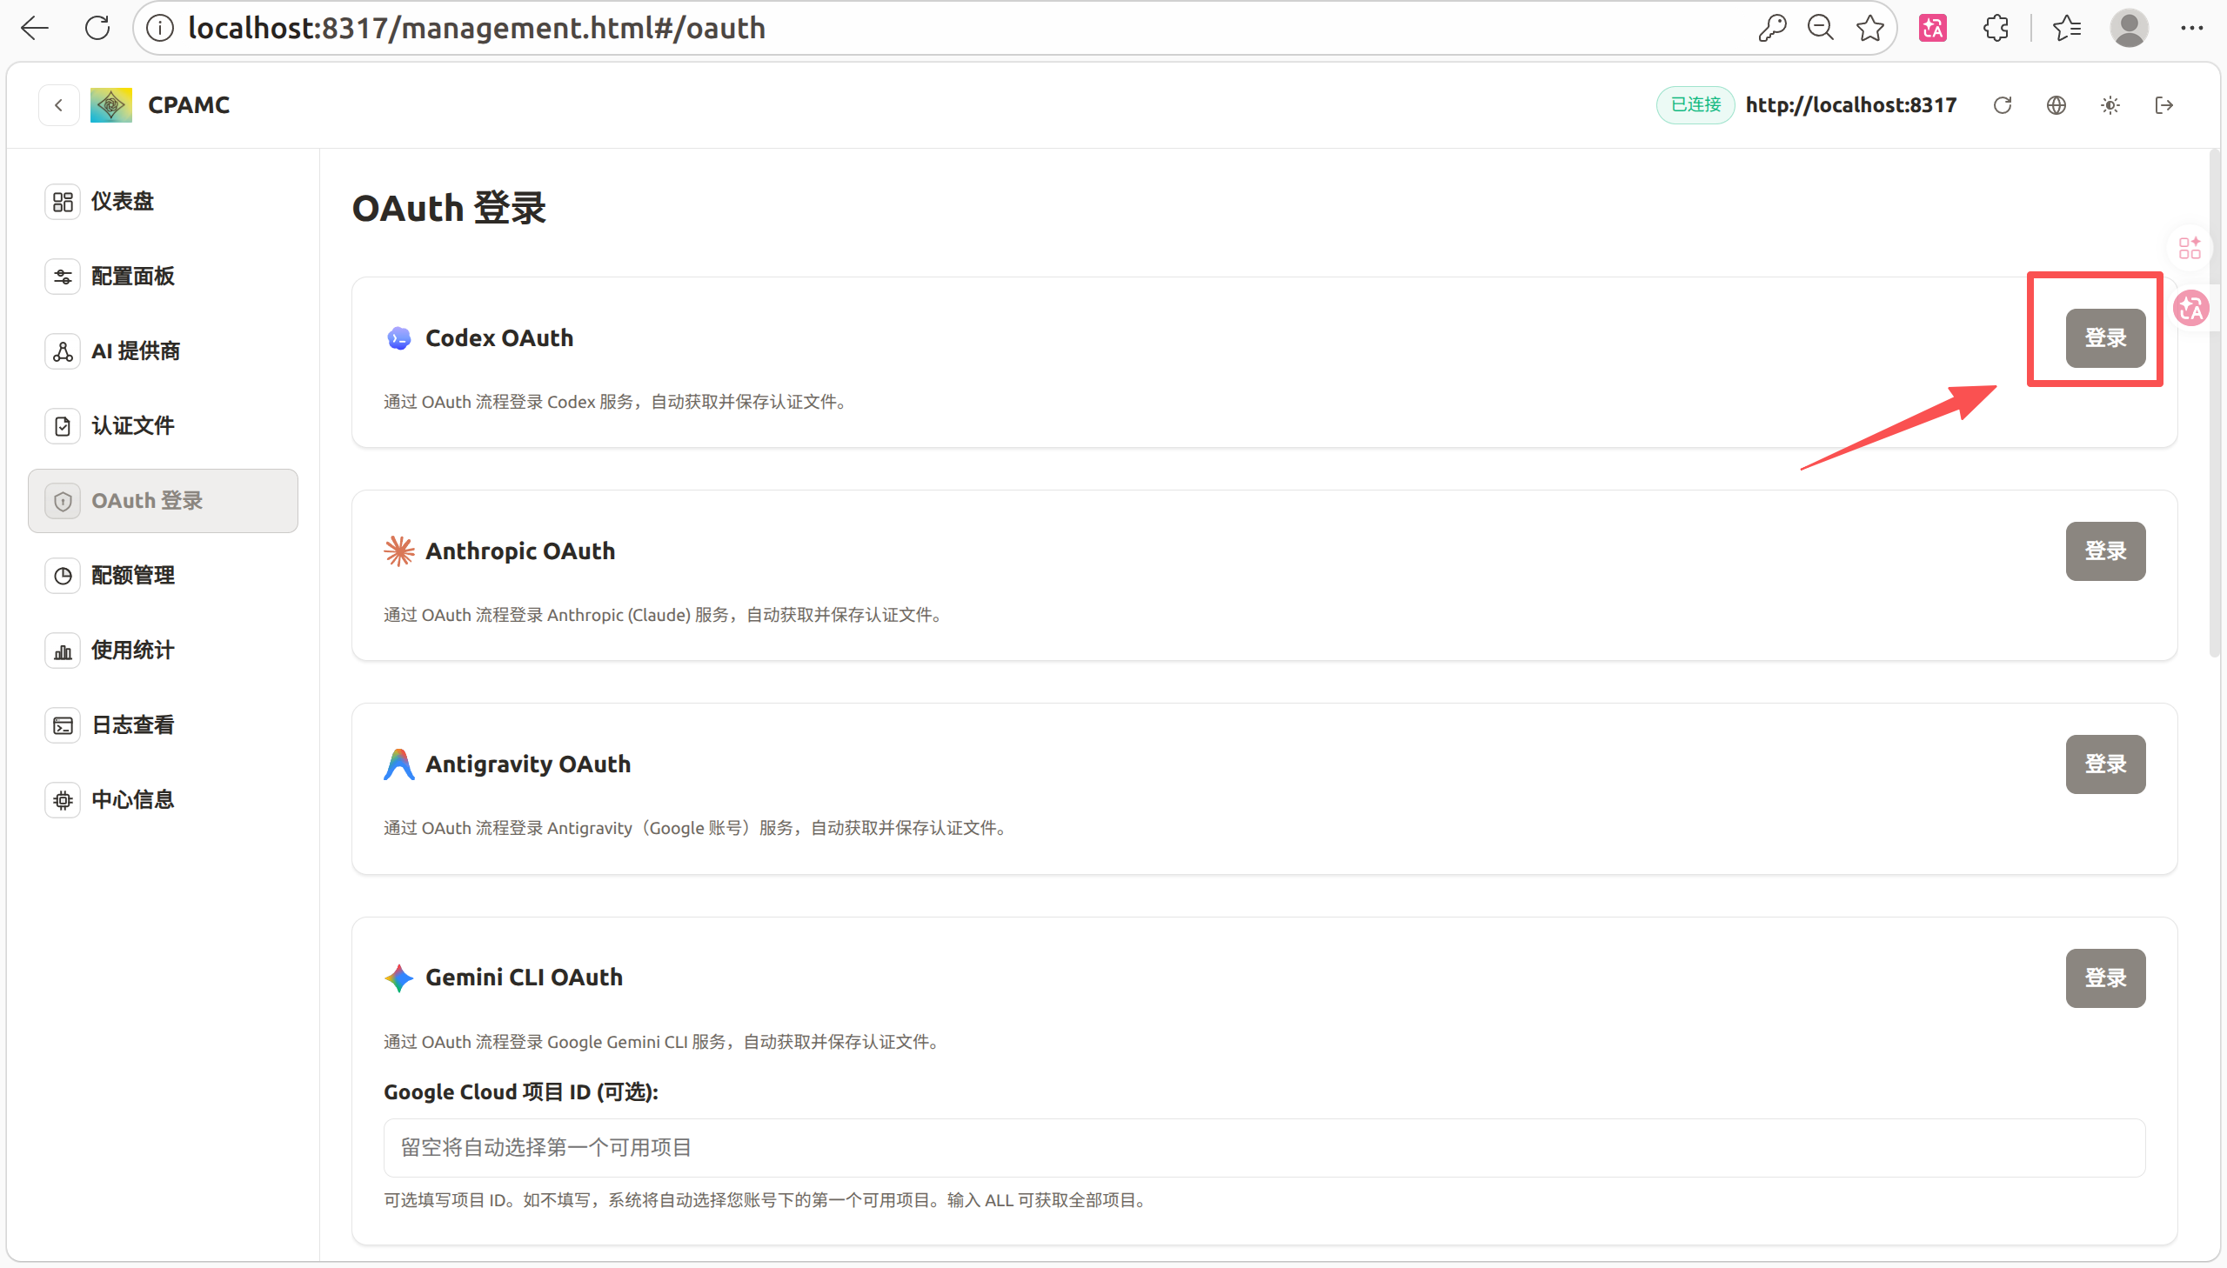Click the CPAMC logo
Viewport: 2227px width, 1268px height.
coord(110,104)
